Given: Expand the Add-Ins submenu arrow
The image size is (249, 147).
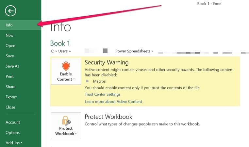Looking at the screenshot, I should pos(22,143).
